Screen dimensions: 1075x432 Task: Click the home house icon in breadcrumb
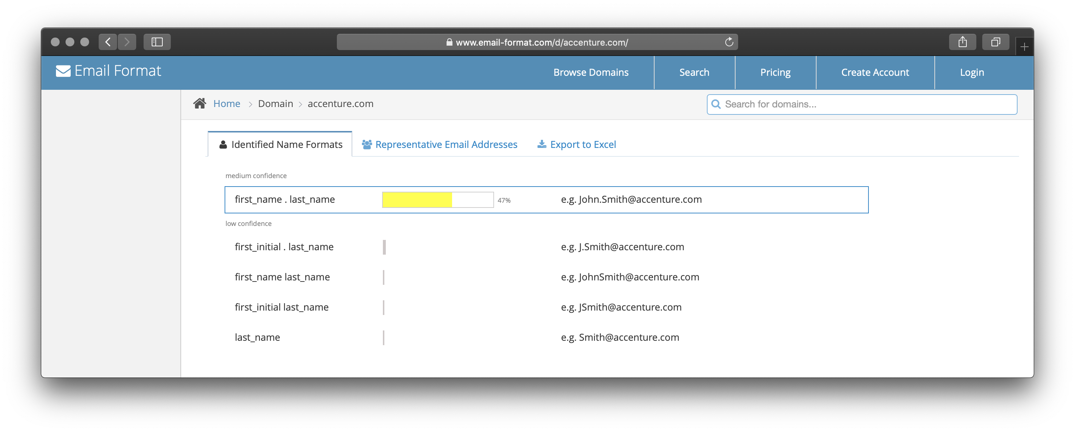[x=200, y=103]
